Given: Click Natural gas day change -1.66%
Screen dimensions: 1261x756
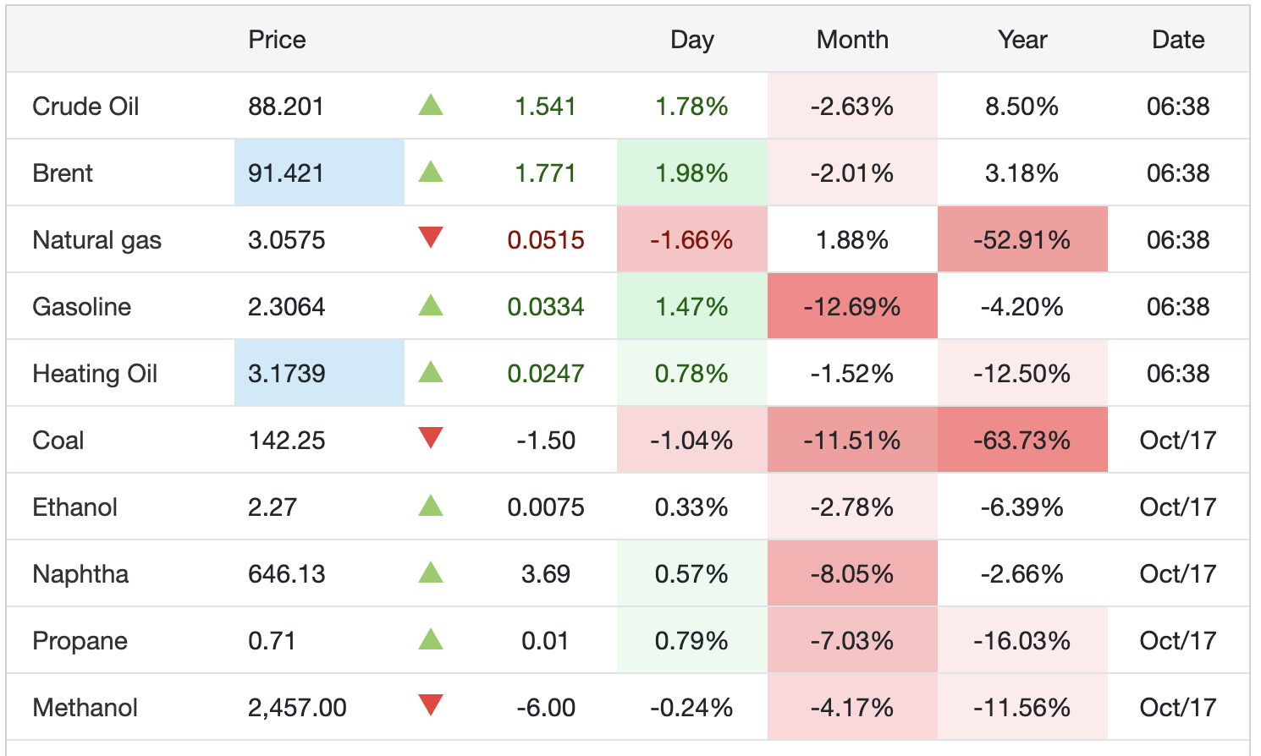Looking at the screenshot, I should 691,240.
